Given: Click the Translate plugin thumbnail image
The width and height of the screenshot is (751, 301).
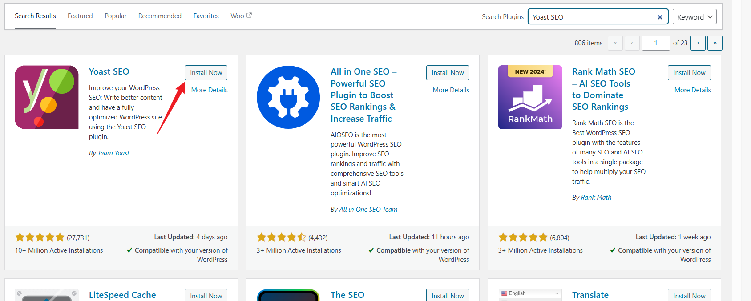Looking at the screenshot, I should click(530, 295).
